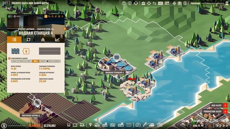Open the bank building icon
This screenshot has width=230, height=129.
(143, 3)
